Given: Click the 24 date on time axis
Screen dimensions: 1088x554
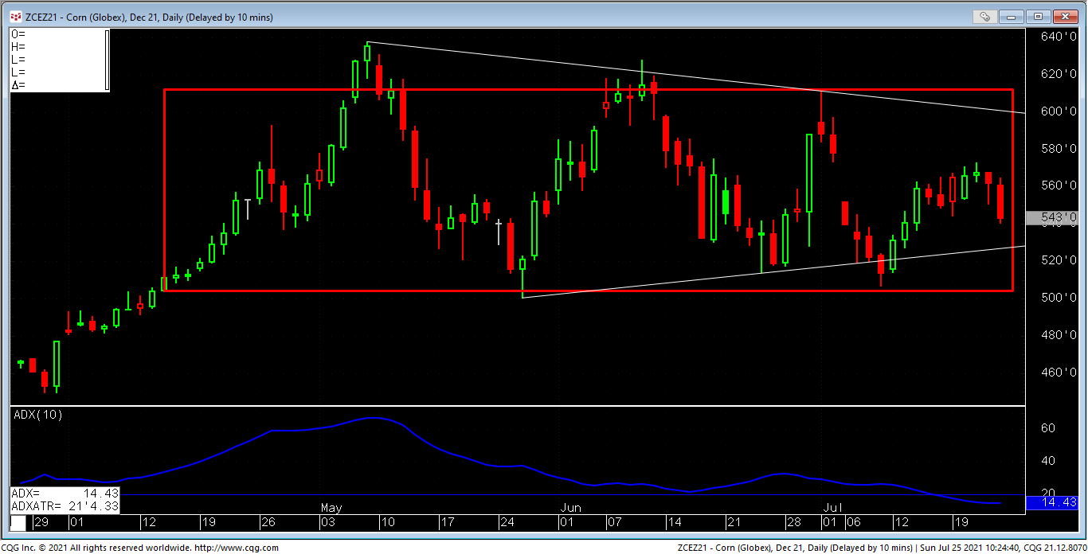Looking at the screenshot, I should click(x=507, y=523).
